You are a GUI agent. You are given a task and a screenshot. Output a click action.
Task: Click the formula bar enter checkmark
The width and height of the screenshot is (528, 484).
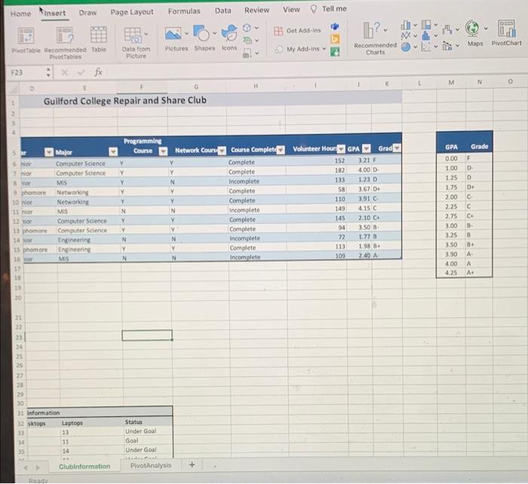[x=81, y=72]
